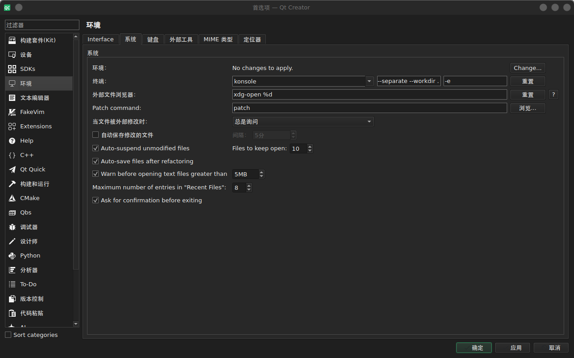The image size is (574, 358).
Task: Enable the Sort categories checkbox
Action: click(8, 335)
